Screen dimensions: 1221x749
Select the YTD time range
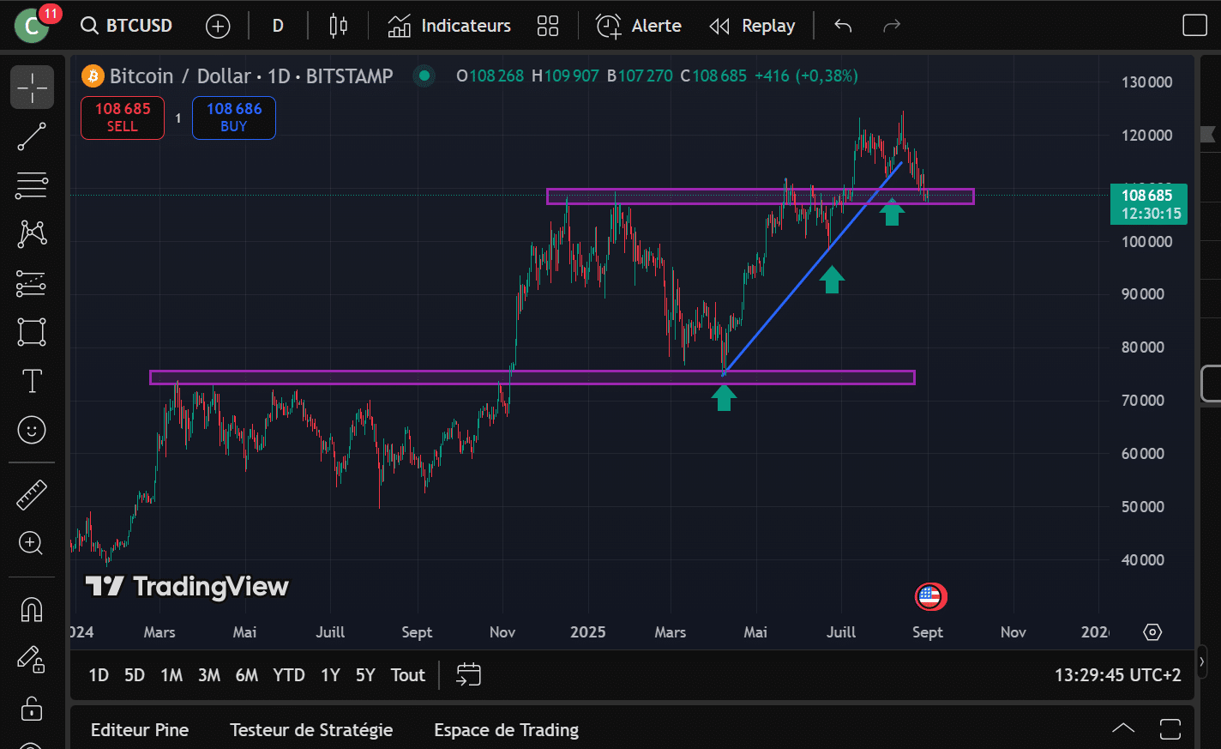coord(289,675)
